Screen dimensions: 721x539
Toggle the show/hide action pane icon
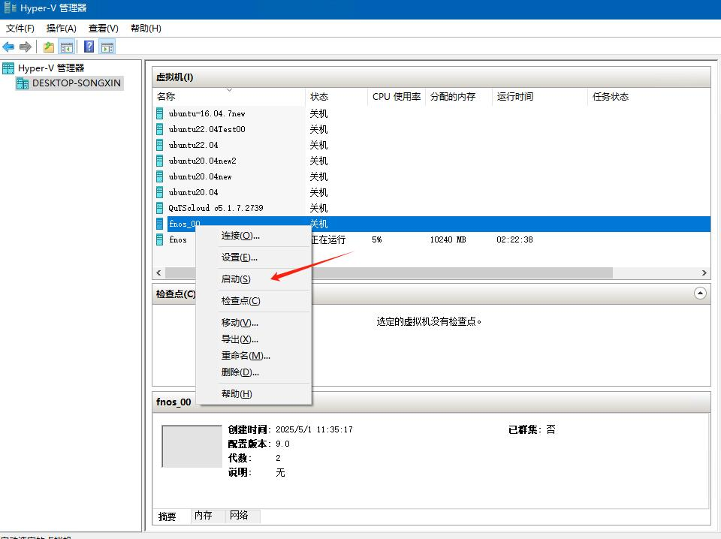(x=107, y=47)
